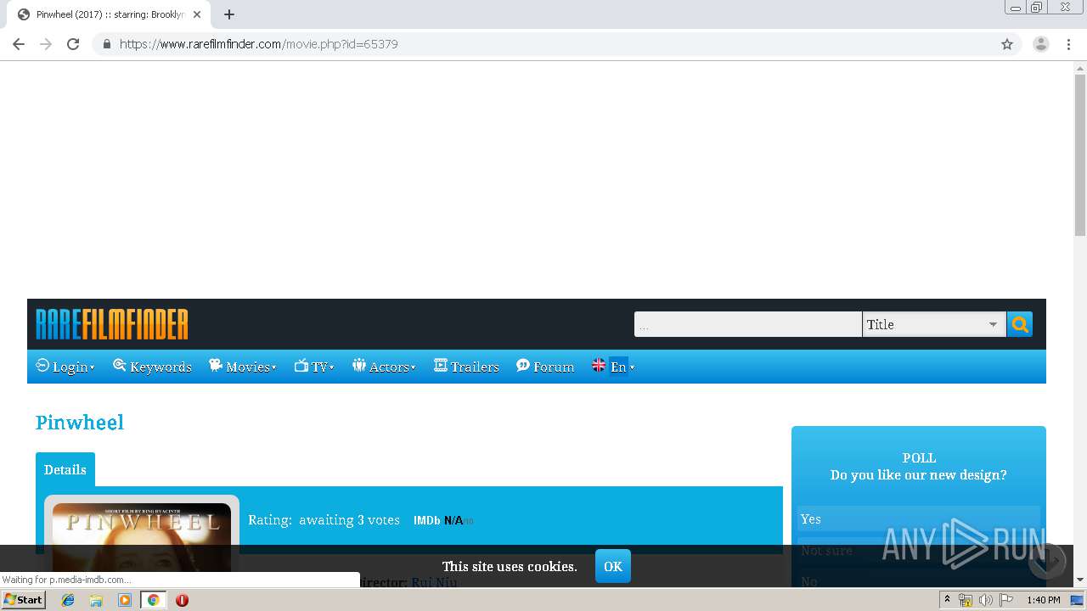
Task: Close the Pinwheel (2017) tab
Action: 197,14
